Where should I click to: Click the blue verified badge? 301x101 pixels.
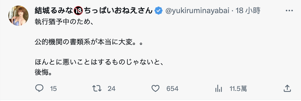[x=159, y=11]
